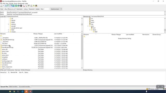Toggle directory comparison magnifier icon
Viewport: 166px width, 93px height.
click(31, 6)
